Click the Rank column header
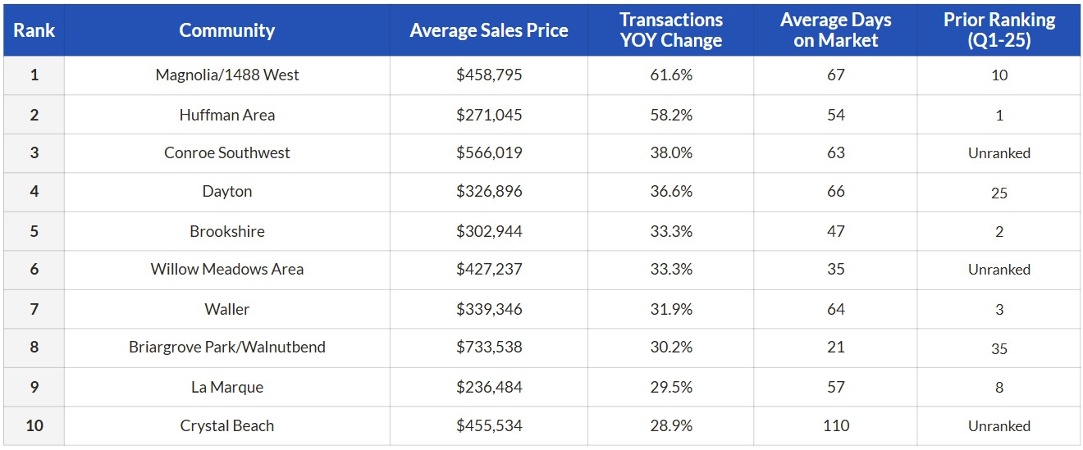This screenshot has width=1083, height=450. coord(34,30)
